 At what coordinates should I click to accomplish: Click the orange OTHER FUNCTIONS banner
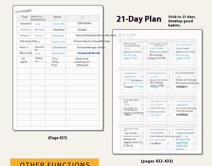click(x=54, y=162)
